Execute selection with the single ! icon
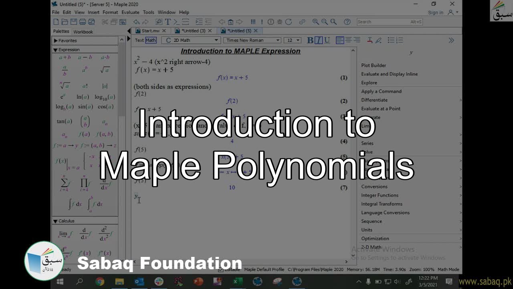This screenshot has height=289, width=513. 262,22
